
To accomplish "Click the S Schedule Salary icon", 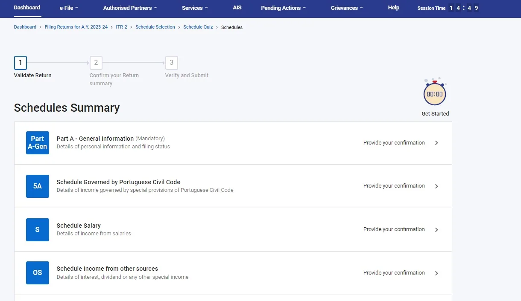I will [38, 230].
